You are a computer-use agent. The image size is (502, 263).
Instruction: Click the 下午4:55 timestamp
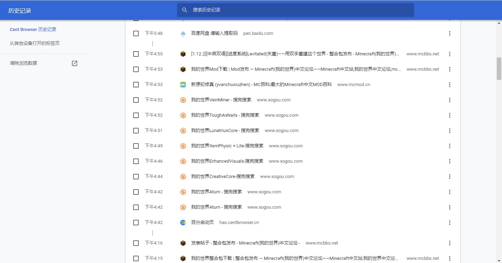(154, 54)
